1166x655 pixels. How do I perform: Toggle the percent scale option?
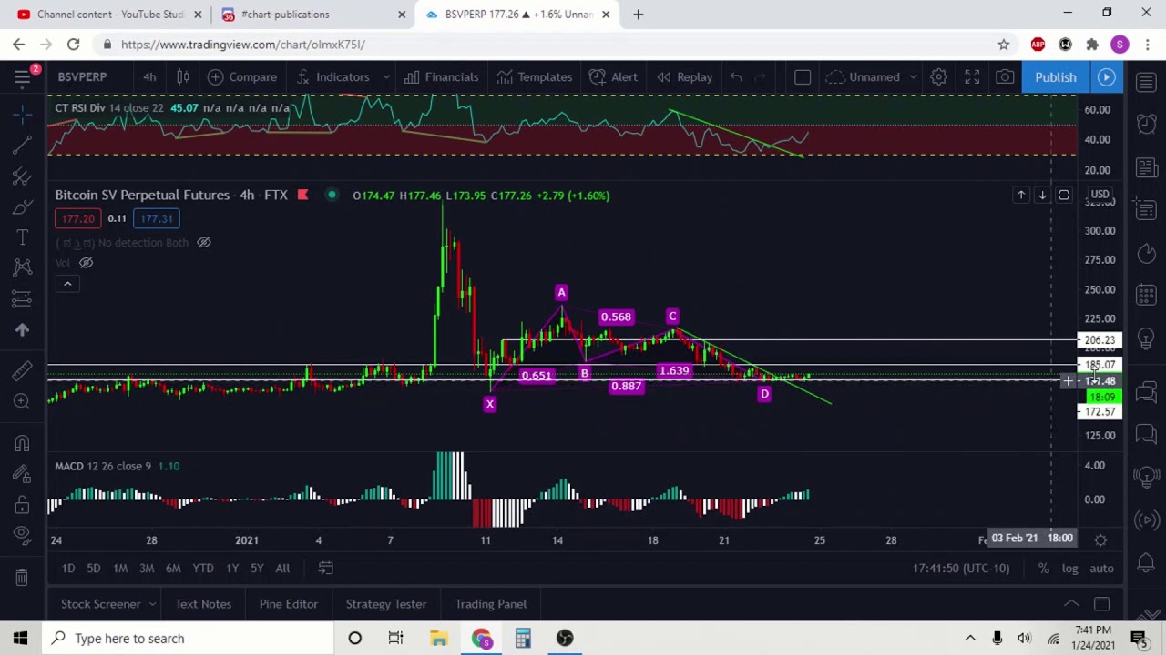point(1044,569)
